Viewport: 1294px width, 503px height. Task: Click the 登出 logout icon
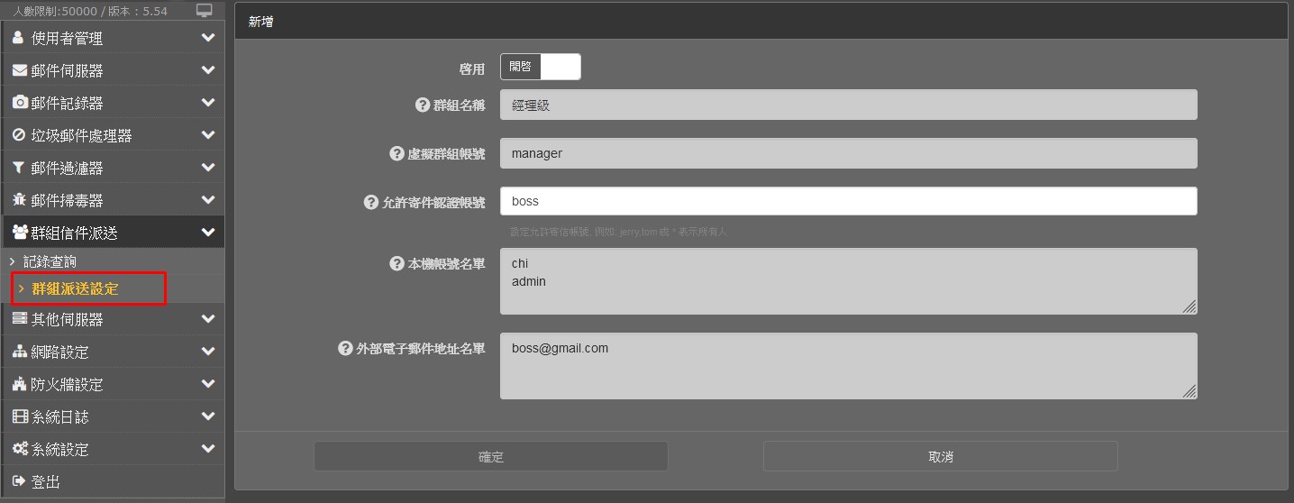click(x=19, y=481)
